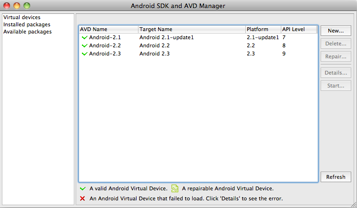Click the green checkmark beside Android-2.3
Image resolution: width=357 pixels, height=208 pixels.
point(85,54)
